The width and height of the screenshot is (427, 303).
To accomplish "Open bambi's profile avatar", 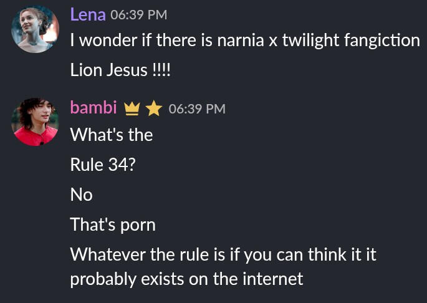I will pos(36,122).
